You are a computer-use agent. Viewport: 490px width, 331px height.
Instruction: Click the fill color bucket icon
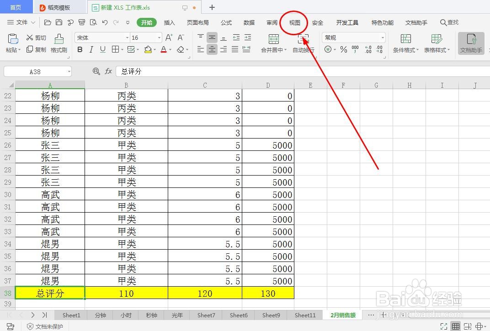tap(148, 49)
